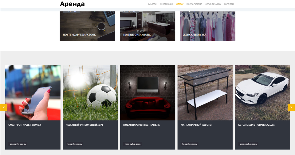
Task: Open the Женская блузка card
Action: pos(208,26)
